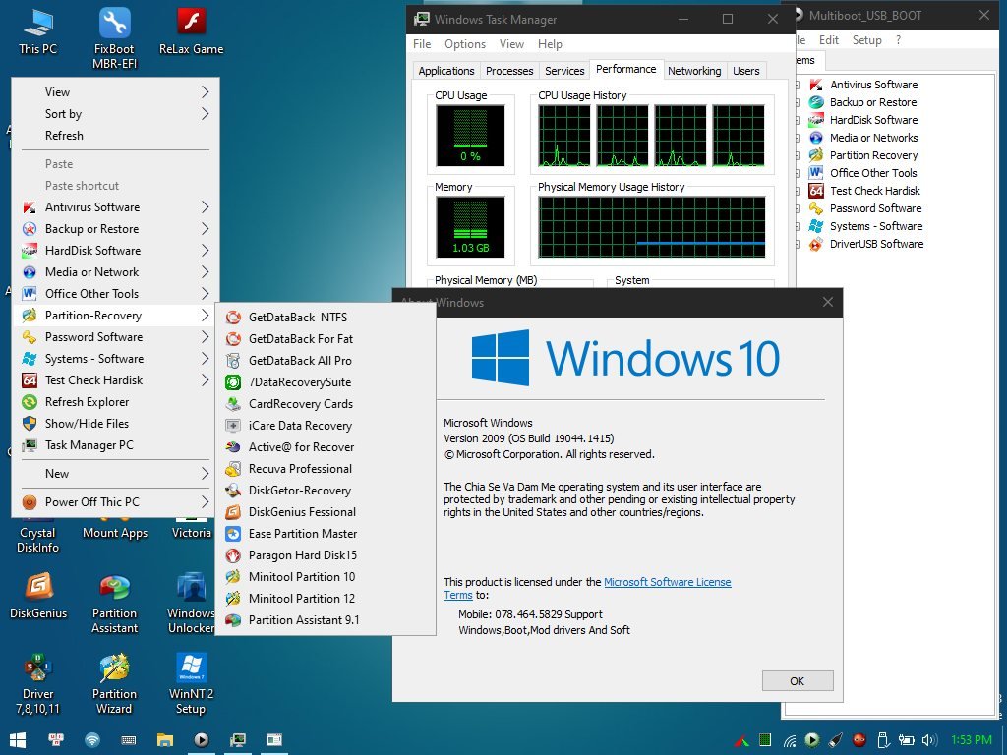Click the volume speaker tray icon

coord(928,740)
